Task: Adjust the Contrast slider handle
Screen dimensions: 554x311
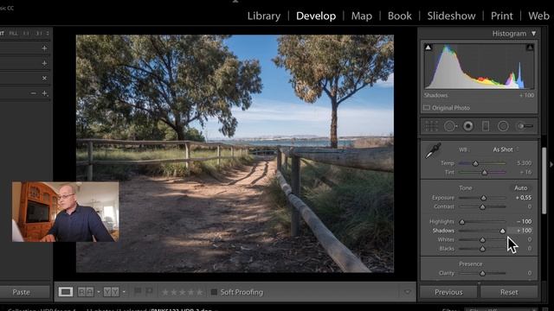Action: click(x=483, y=206)
